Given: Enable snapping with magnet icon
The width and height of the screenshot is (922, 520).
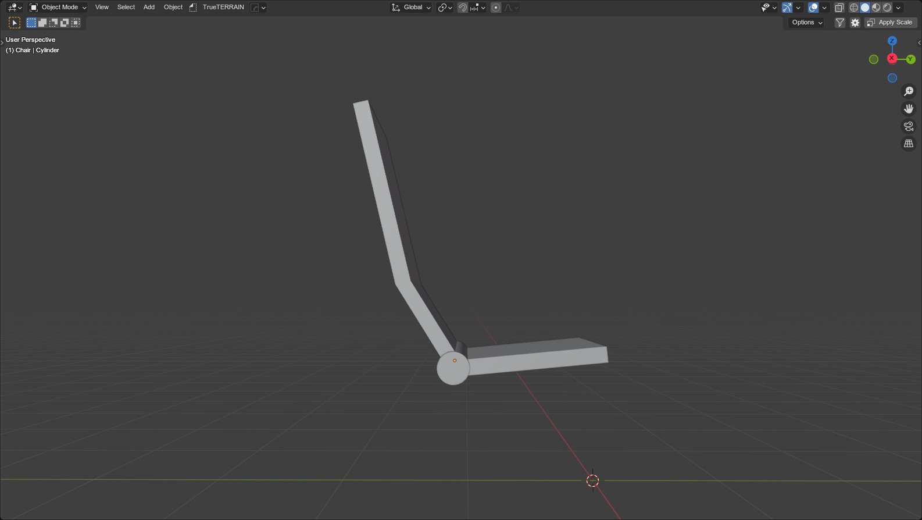Looking at the screenshot, I should 463,8.
